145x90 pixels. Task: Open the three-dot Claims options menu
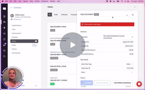tap(135, 7)
